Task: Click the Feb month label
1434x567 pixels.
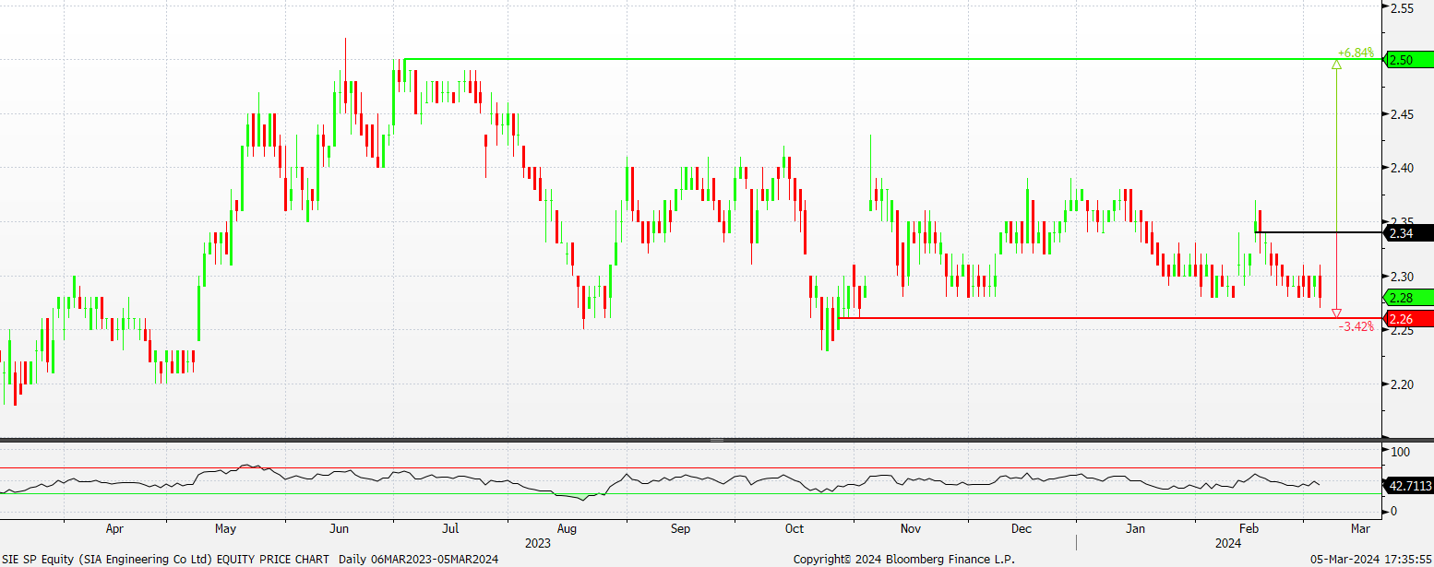Action: coord(1249,529)
